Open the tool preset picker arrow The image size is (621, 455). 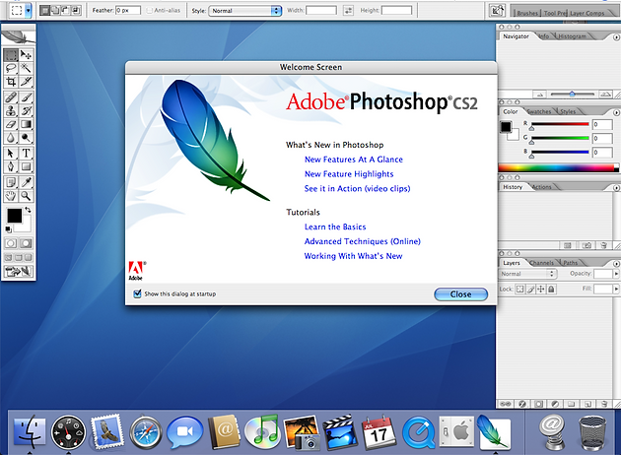29,11
